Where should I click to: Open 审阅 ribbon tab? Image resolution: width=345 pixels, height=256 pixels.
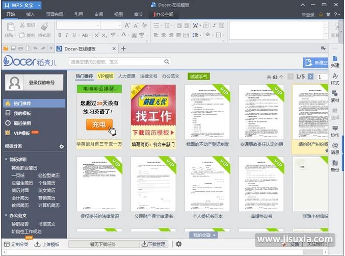[98, 14]
